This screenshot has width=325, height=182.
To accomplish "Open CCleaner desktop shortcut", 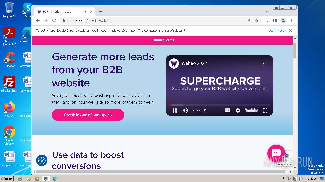I will 9,60.
